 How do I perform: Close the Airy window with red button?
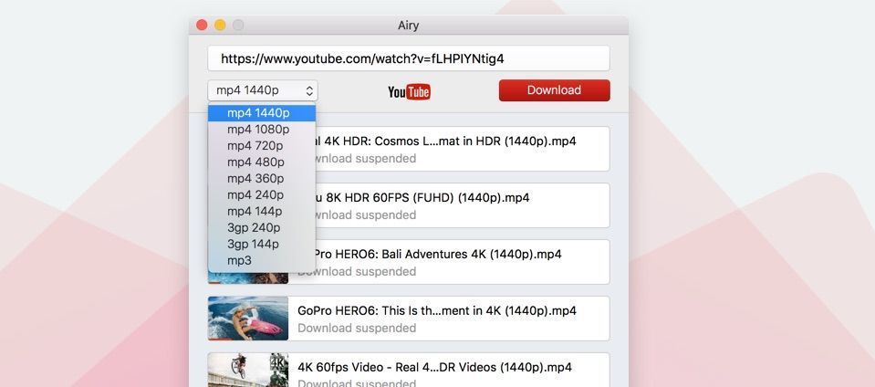tap(202, 26)
